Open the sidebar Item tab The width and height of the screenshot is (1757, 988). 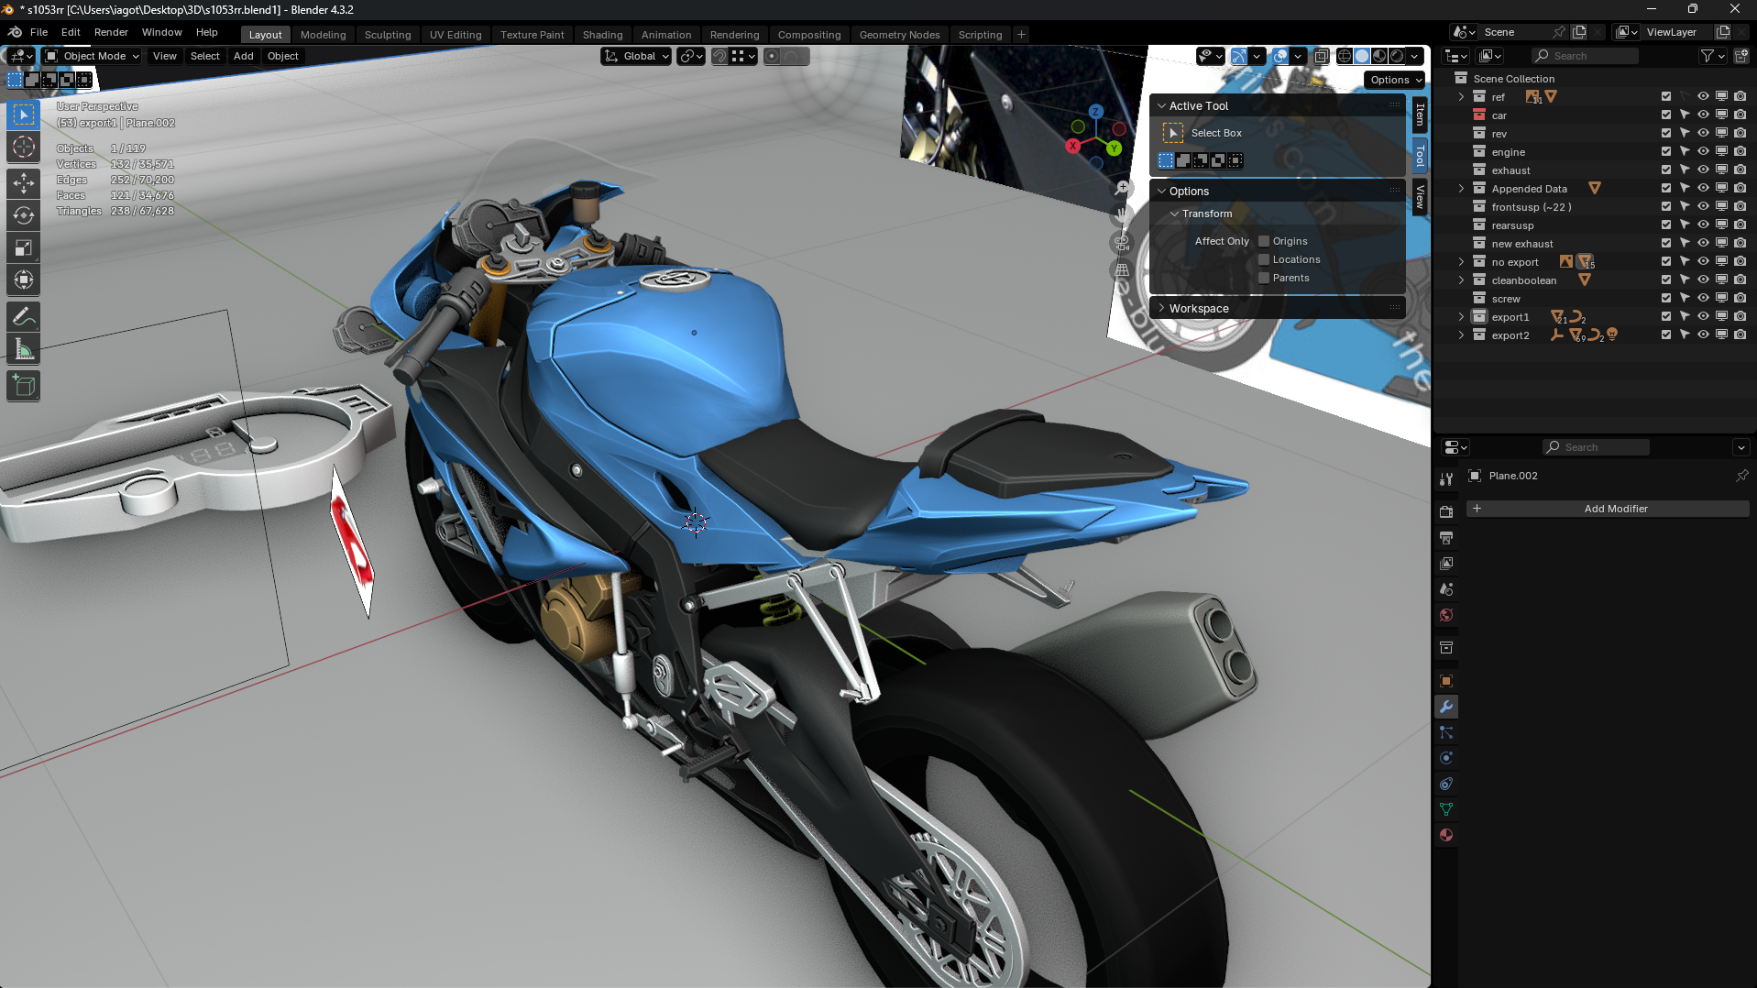tap(1420, 115)
